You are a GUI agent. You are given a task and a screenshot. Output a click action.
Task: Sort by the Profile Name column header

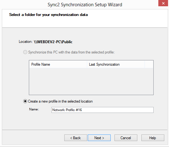pos(58,64)
